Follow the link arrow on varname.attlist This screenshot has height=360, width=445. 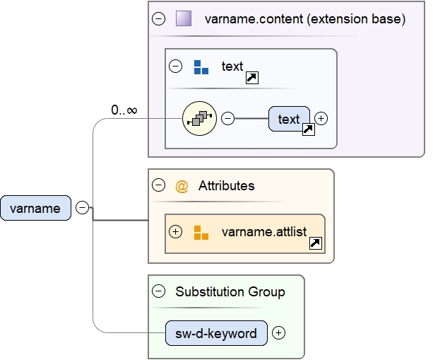point(316,243)
